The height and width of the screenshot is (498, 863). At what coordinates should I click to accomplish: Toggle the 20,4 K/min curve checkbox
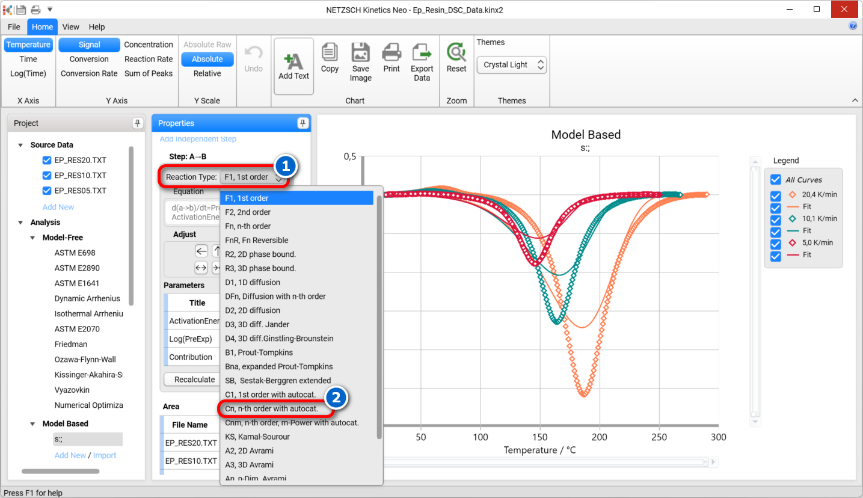776,195
